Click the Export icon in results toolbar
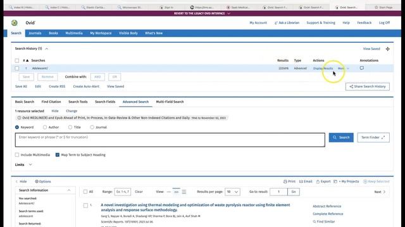 coord(318,182)
